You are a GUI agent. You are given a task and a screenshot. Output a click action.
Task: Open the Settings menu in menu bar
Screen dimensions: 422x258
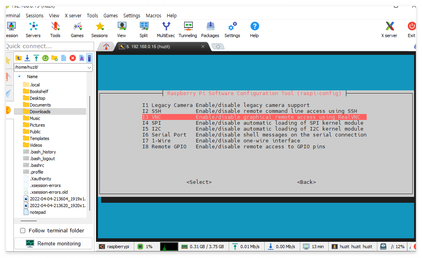pyautogui.click(x=132, y=16)
